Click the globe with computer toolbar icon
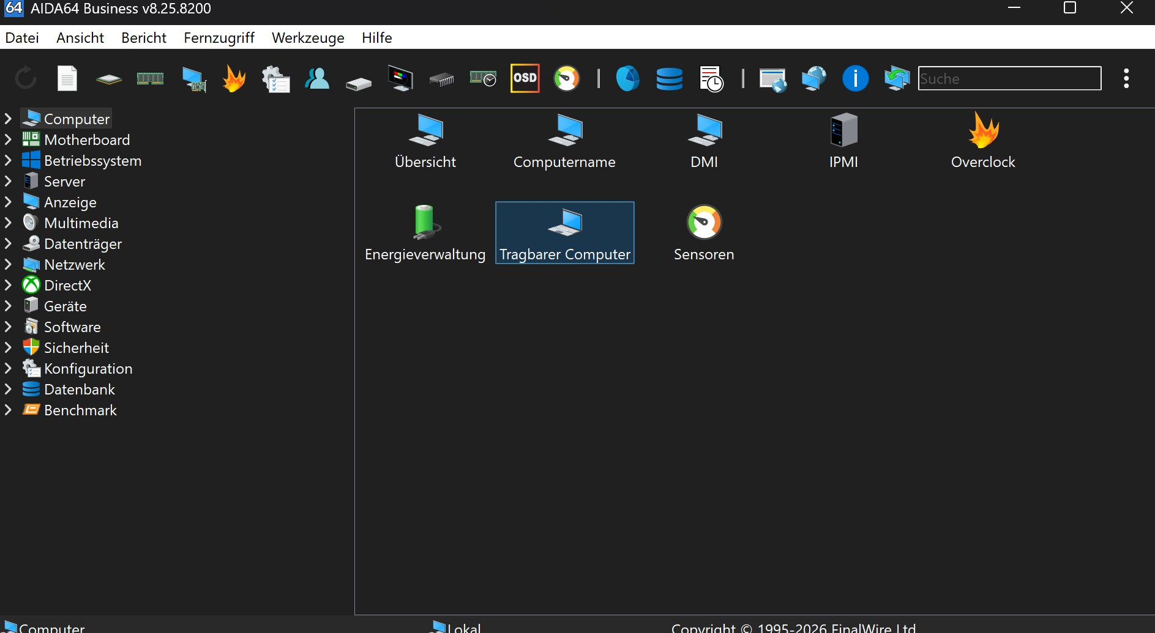The image size is (1155, 633). tap(814, 78)
